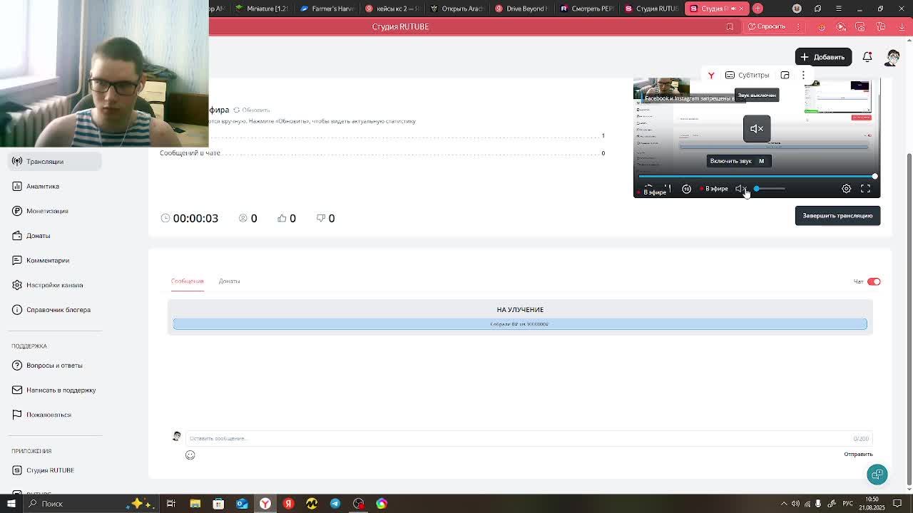The image size is (913, 513).
Task: Click the large muted speaker icon on video
Action: pos(757,129)
